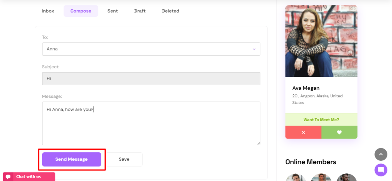Click the Save button

click(x=124, y=159)
